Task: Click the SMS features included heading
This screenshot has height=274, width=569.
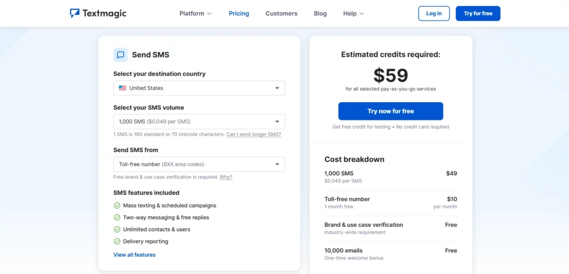Action: [x=146, y=193]
